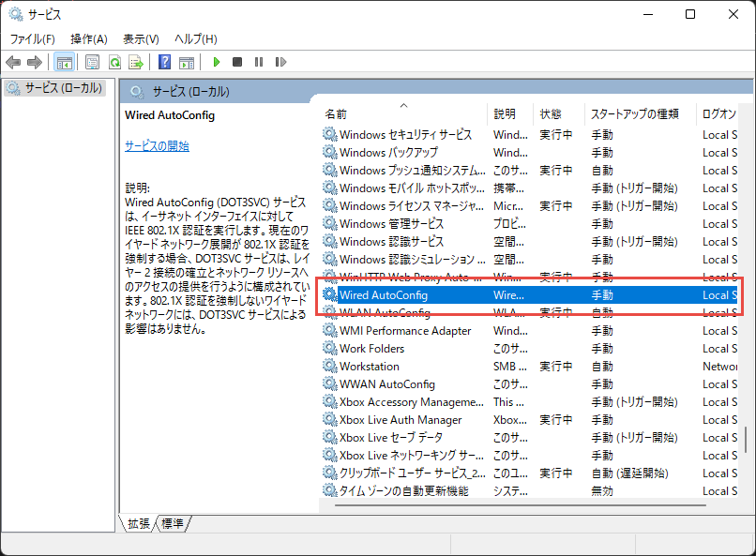
Task: Switch to the 拡張 tab
Action: point(139,524)
